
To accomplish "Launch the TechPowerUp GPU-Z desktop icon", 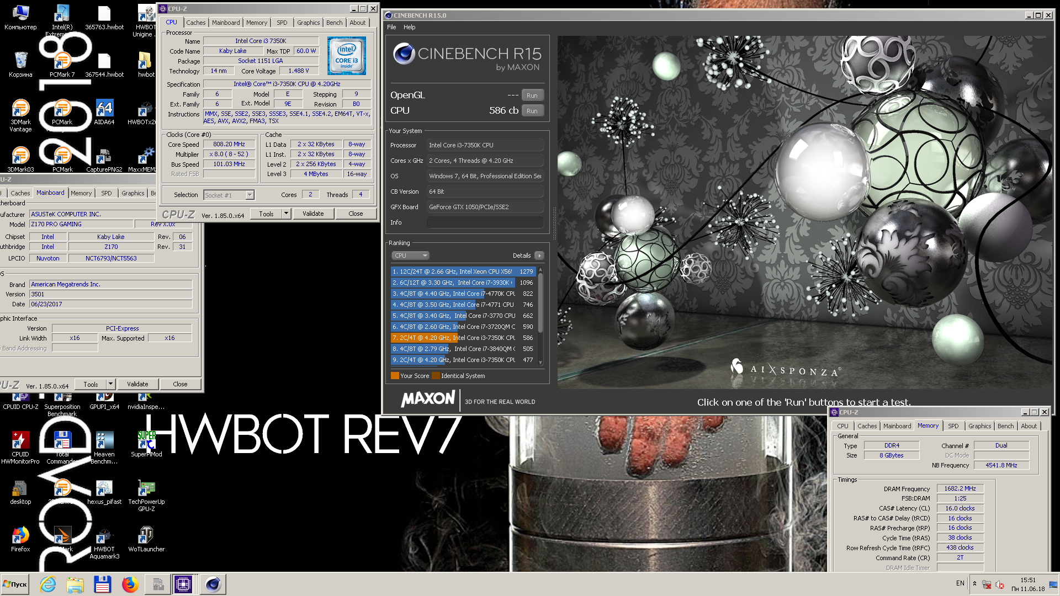I will (146, 495).
